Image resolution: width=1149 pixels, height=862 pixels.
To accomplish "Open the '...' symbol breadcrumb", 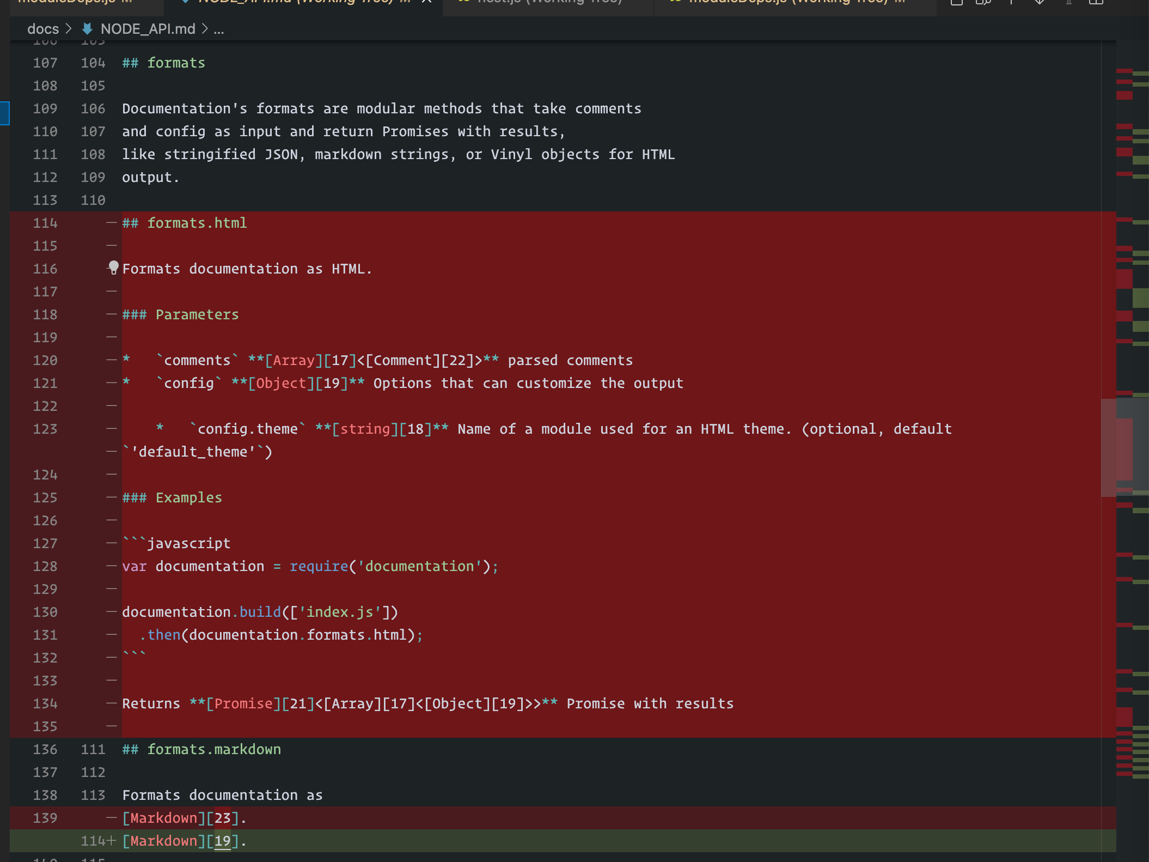I will [x=219, y=29].
